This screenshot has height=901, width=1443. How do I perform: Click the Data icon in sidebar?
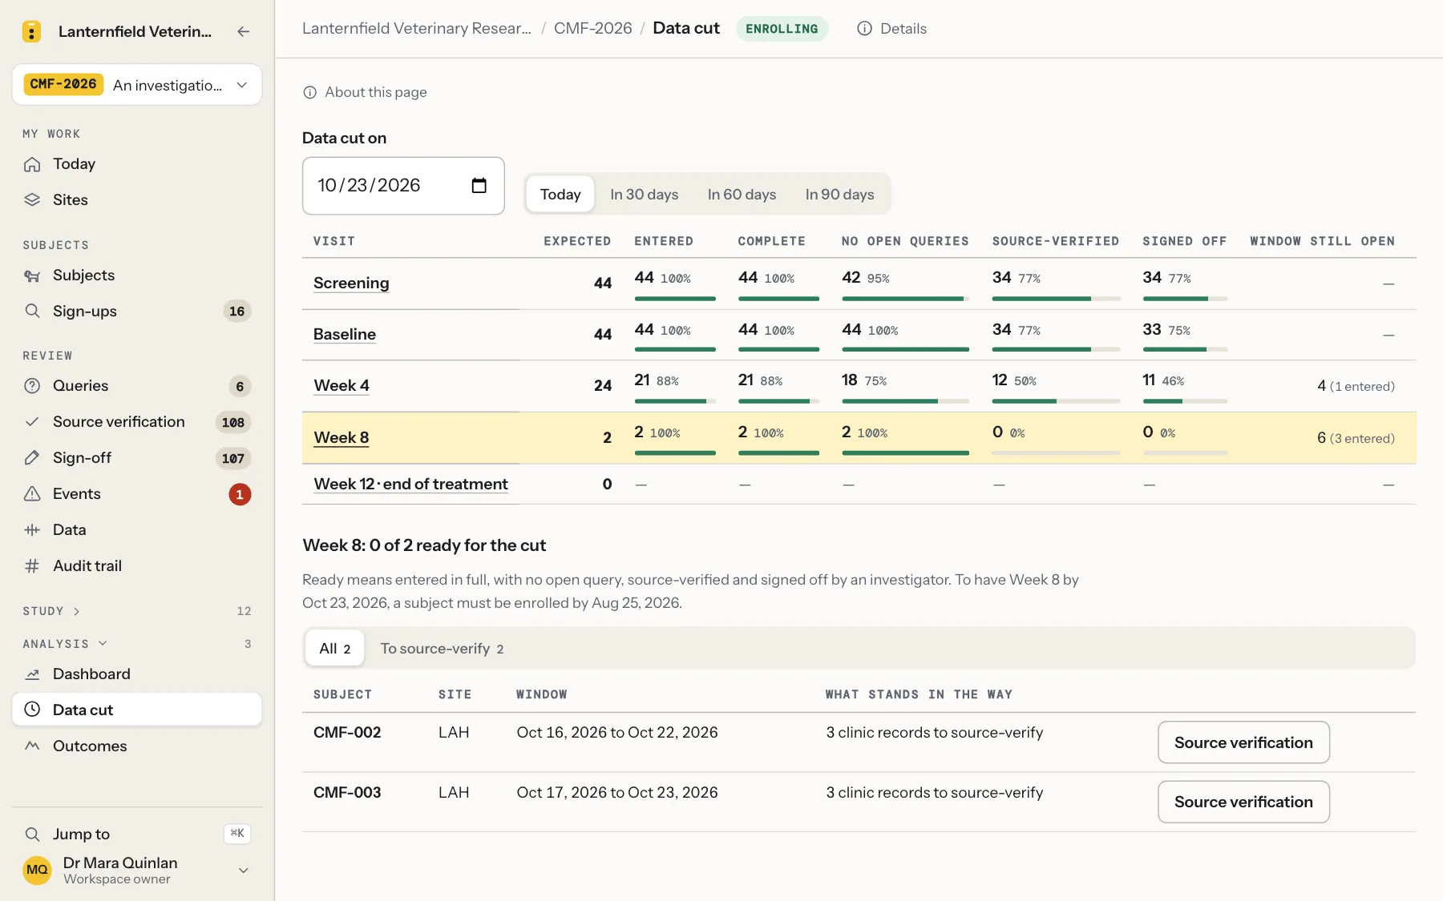(32, 530)
